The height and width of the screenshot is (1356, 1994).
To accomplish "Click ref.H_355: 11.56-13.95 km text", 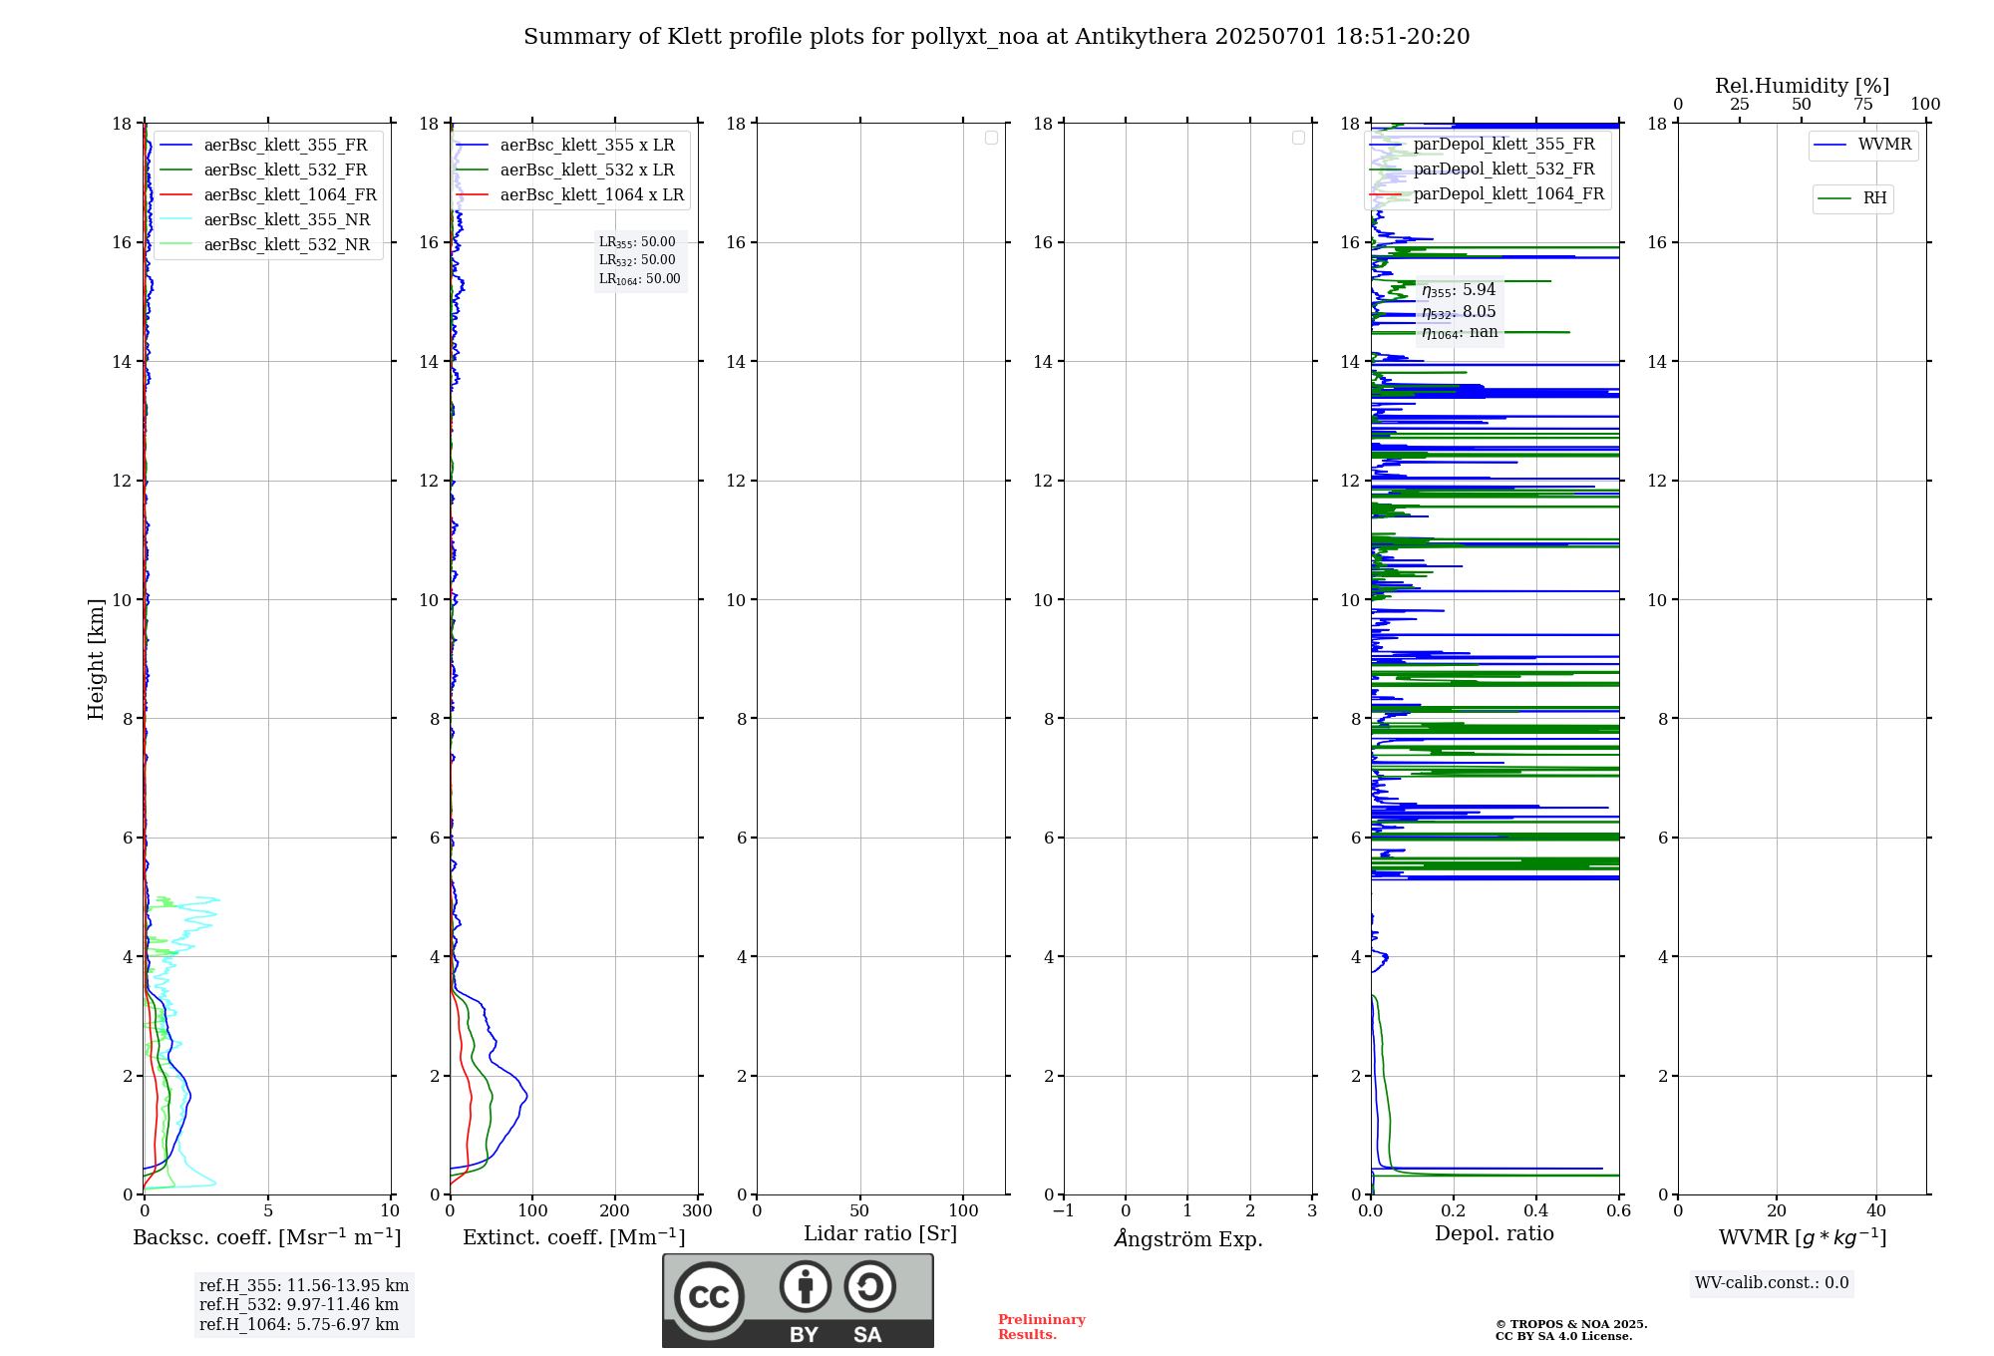I will click(304, 1286).
